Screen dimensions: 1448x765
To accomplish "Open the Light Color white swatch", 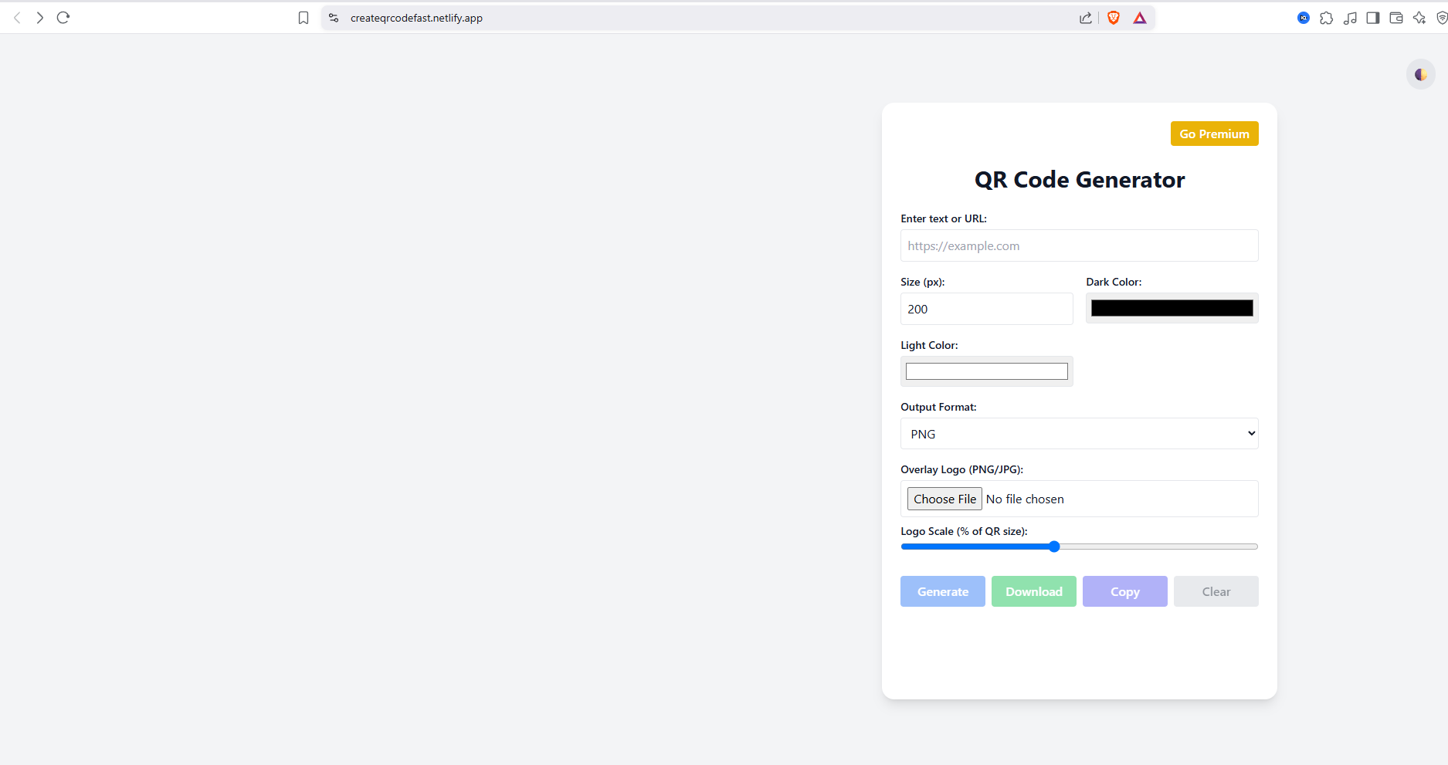I will [986, 371].
